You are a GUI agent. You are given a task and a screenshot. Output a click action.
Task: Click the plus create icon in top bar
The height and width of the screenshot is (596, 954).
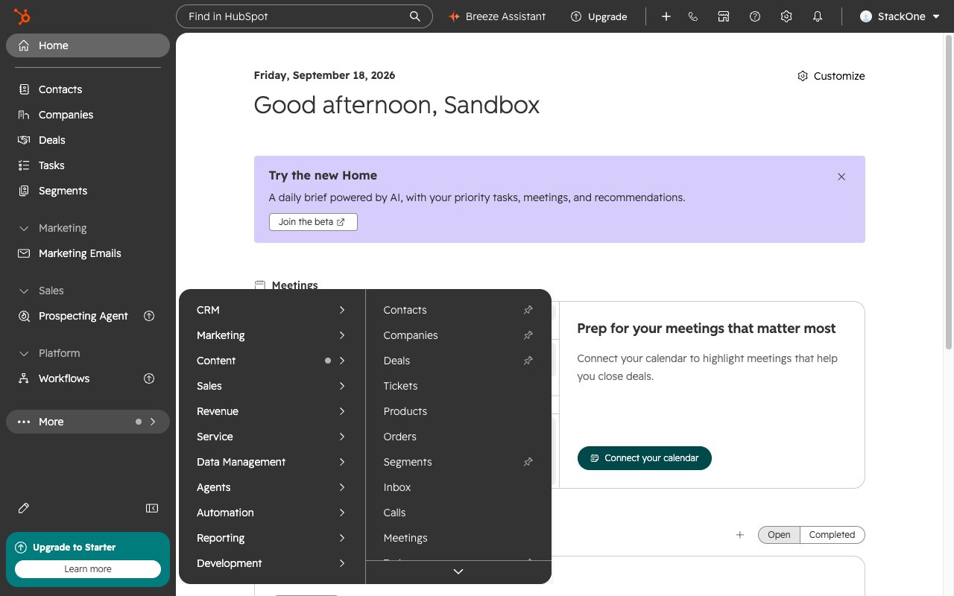tap(666, 16)
